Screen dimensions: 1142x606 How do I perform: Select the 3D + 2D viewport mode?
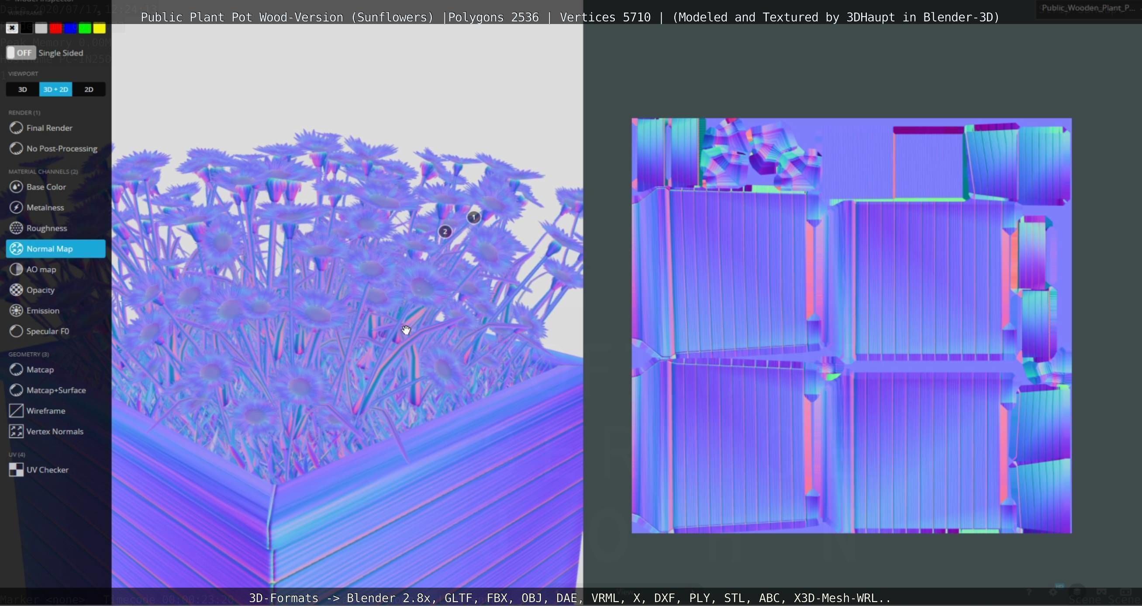pos(56,89)
